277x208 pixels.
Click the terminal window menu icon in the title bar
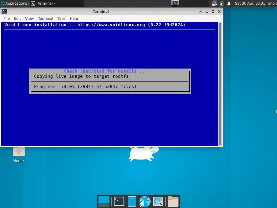4,11
